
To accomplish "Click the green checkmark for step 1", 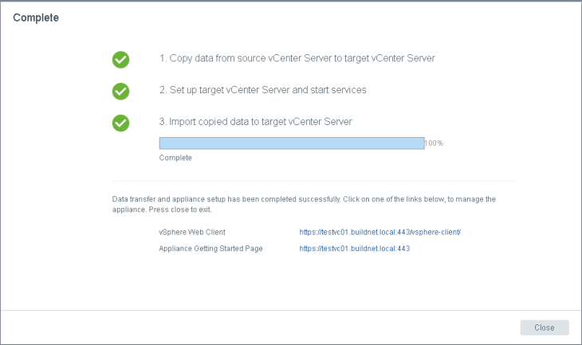I will click(x=120, y=60).
